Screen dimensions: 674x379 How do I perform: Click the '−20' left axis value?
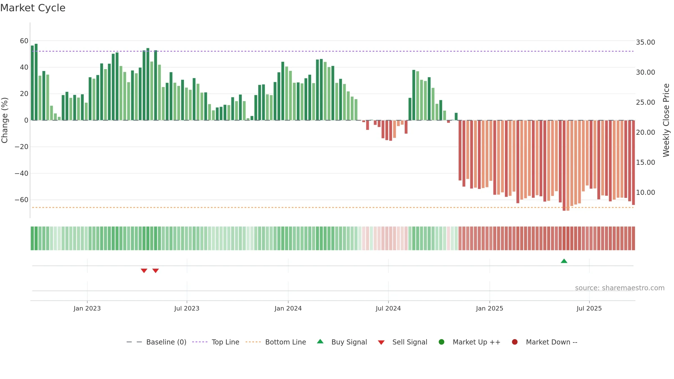click(22, 147)
